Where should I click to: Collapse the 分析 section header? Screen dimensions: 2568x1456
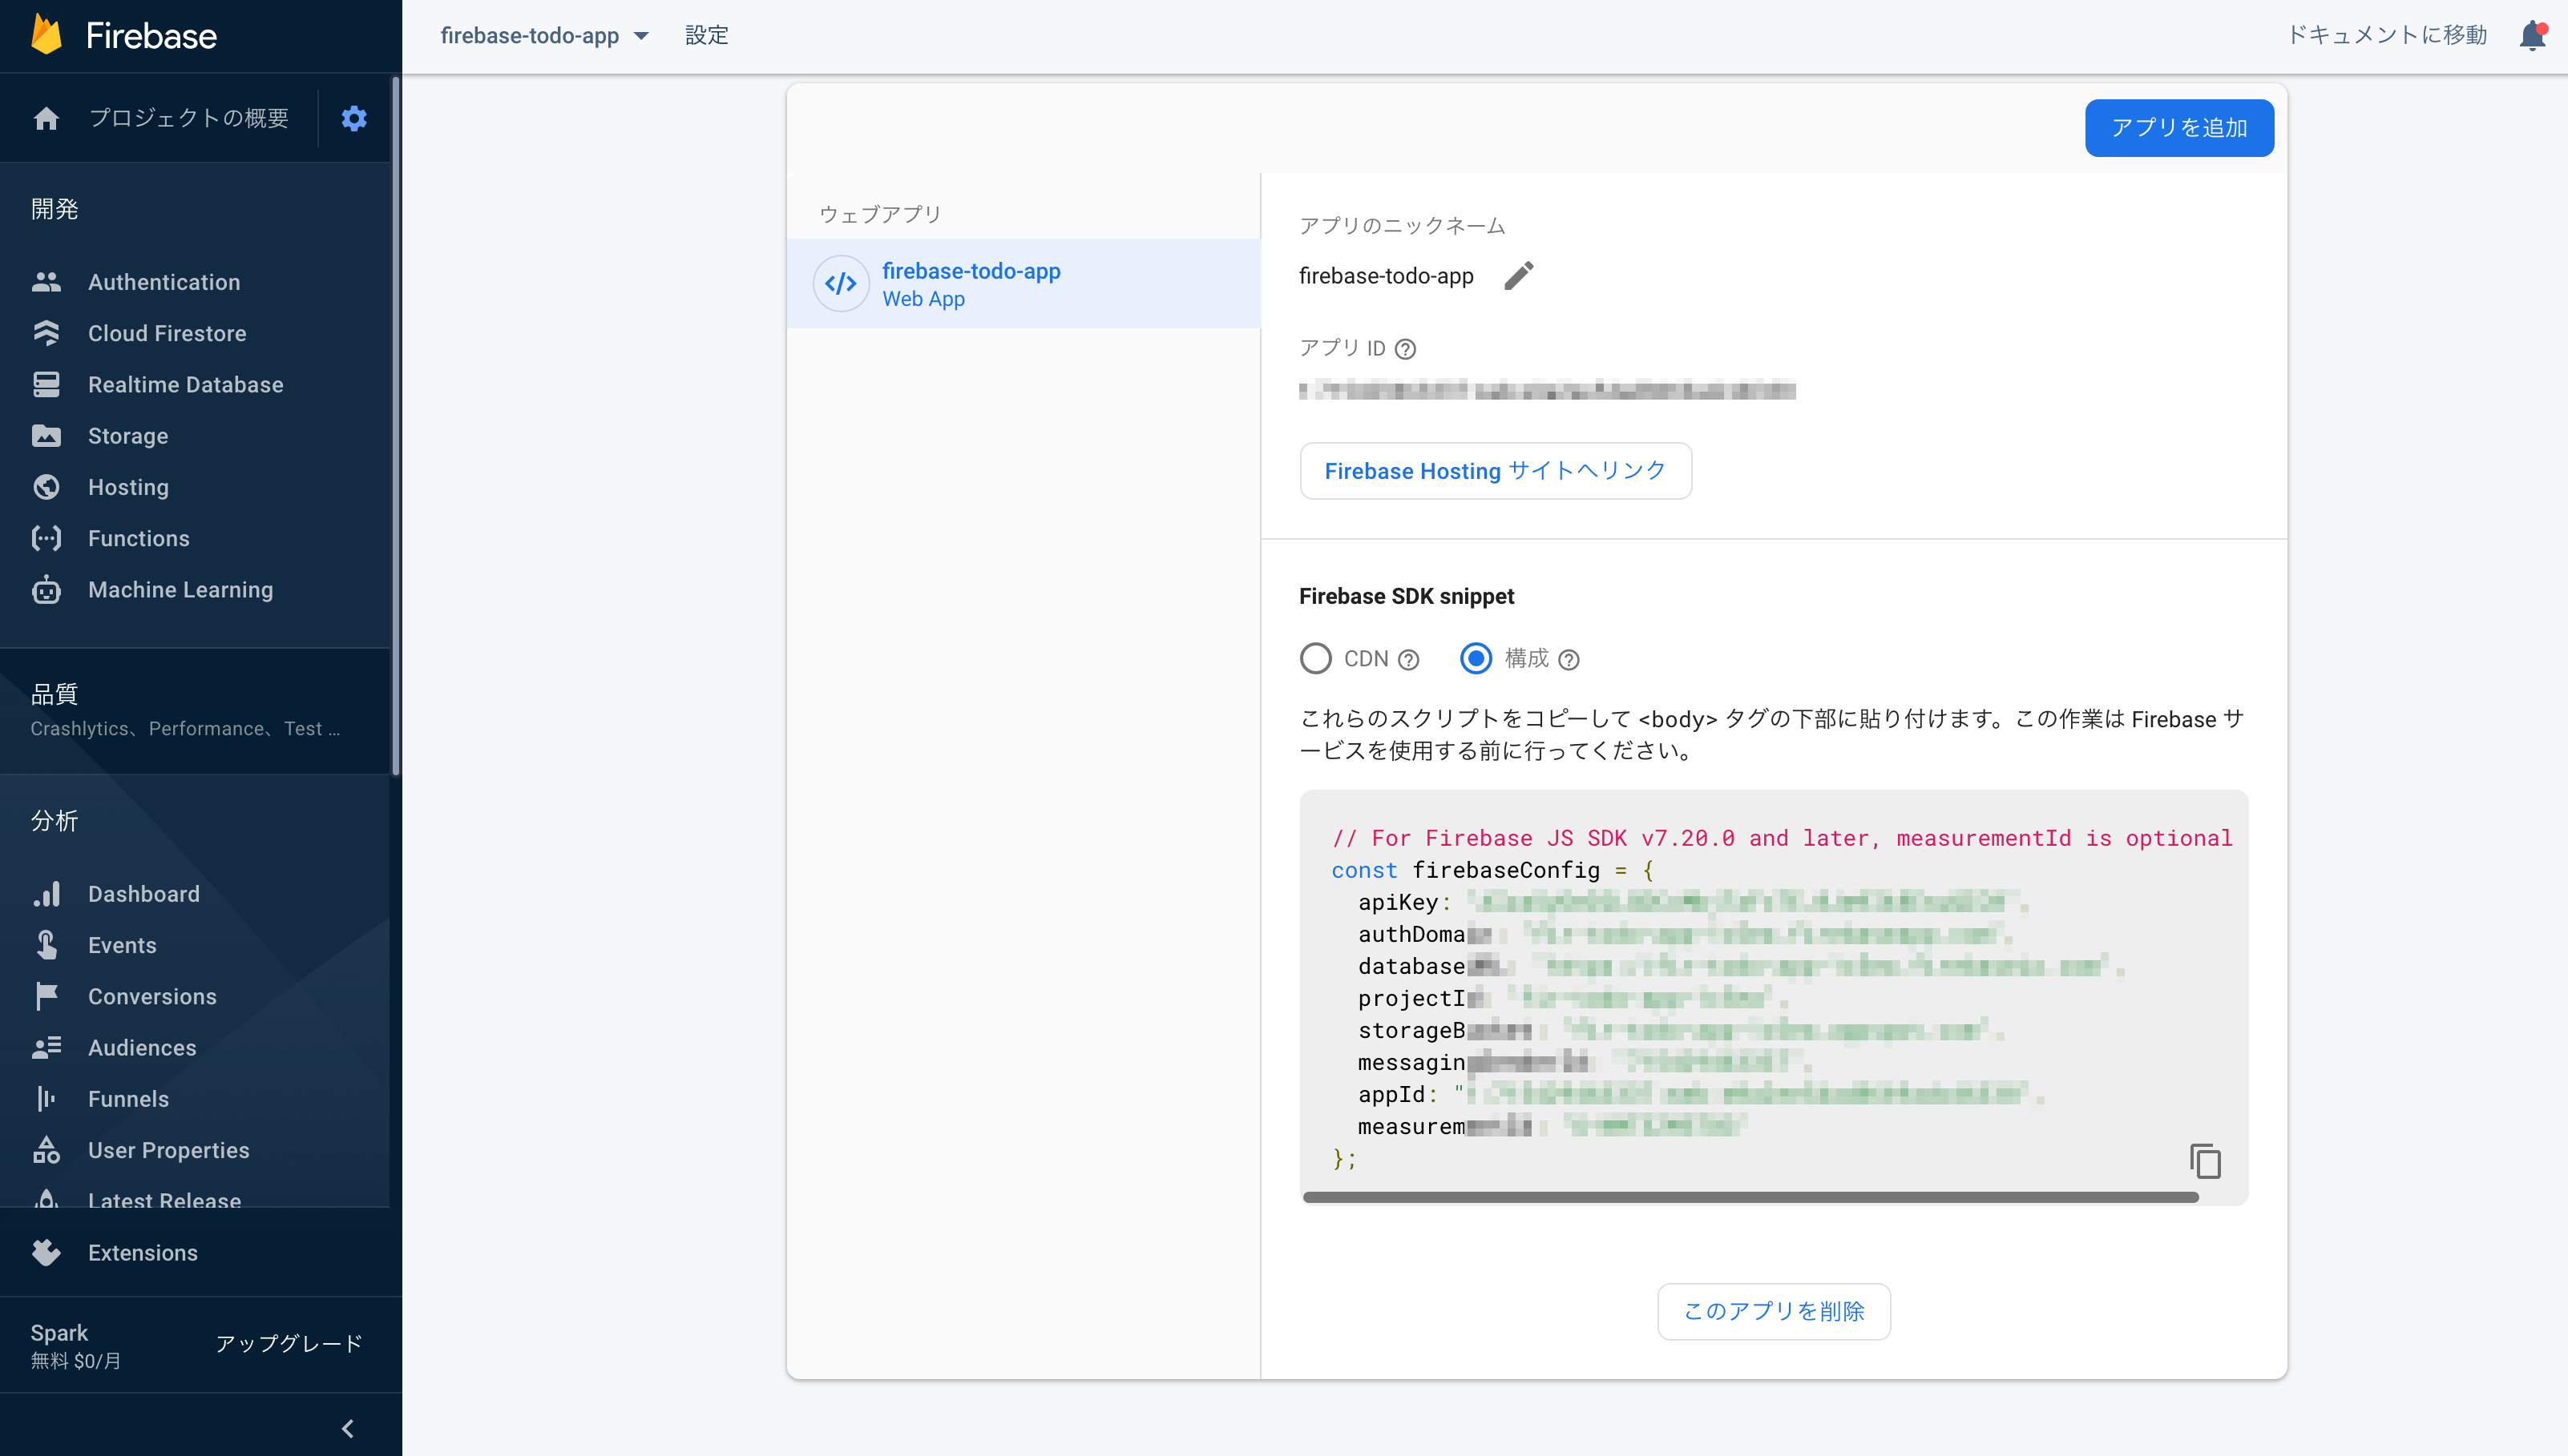coord(54,820)
